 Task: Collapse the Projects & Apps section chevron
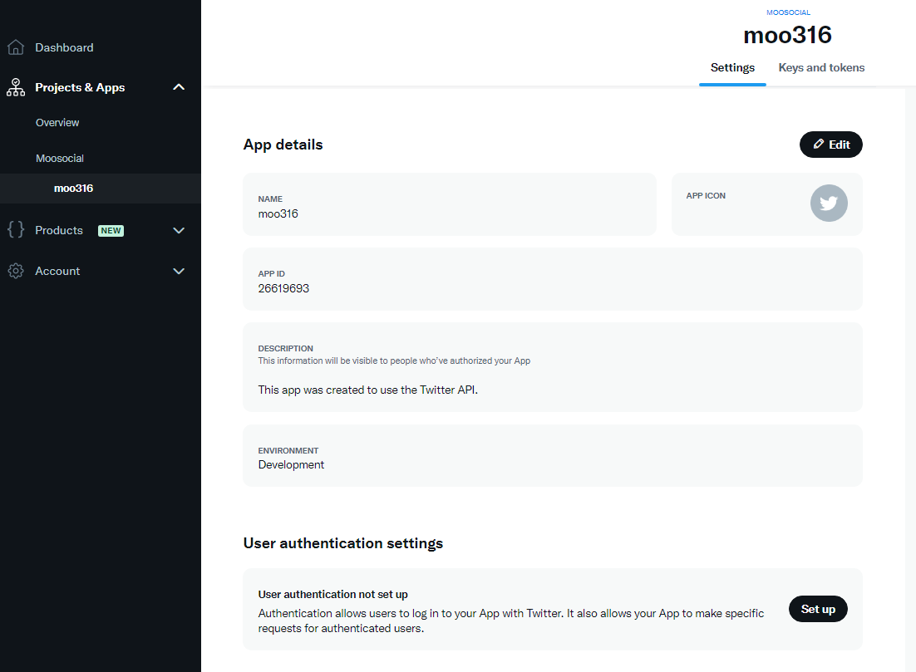[x=179, y=87]
